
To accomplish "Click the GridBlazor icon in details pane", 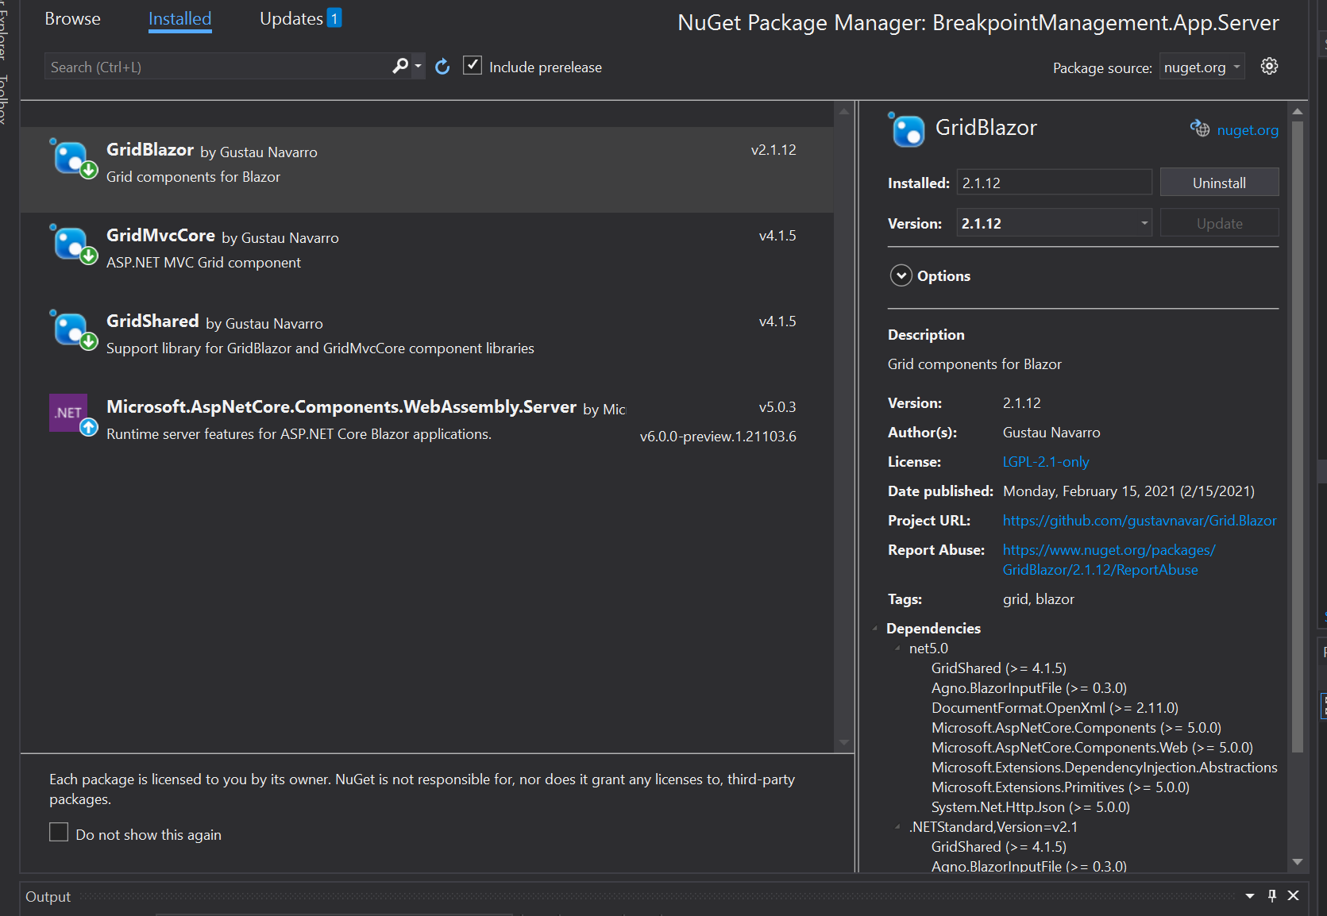I will [x=907, y=129].
